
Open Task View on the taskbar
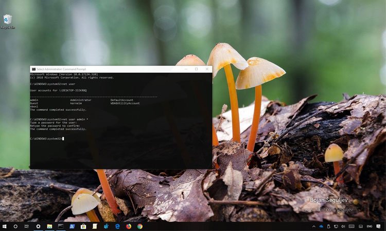point(26,226)
